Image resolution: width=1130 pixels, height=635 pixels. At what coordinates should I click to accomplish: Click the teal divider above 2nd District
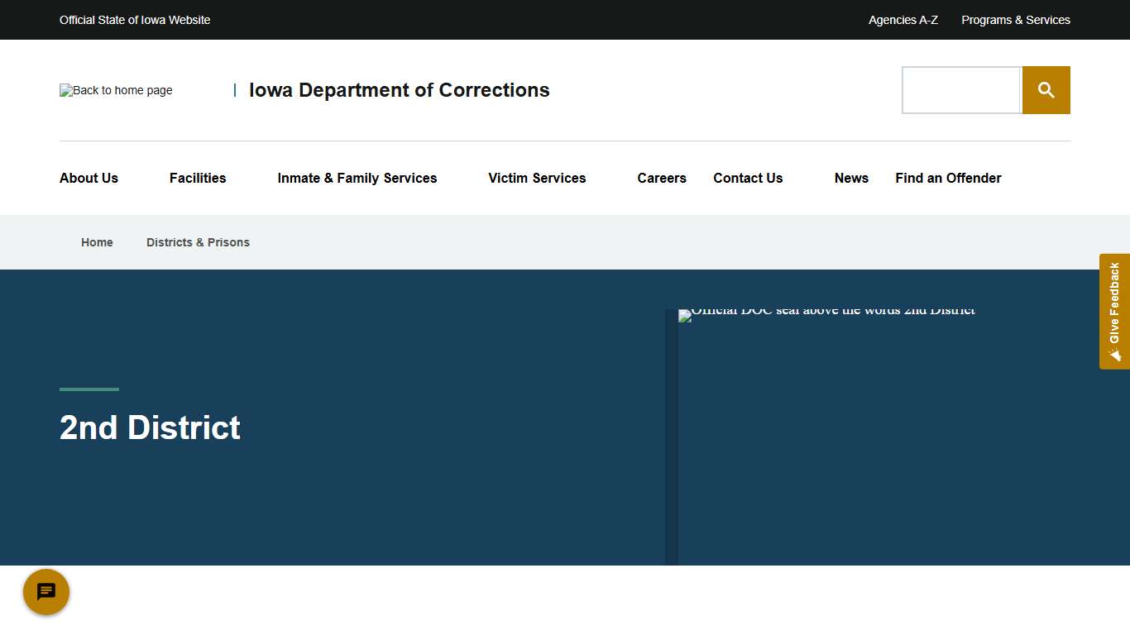tap(89, 389)
